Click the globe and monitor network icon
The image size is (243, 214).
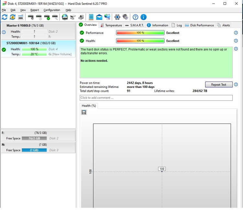107,17
